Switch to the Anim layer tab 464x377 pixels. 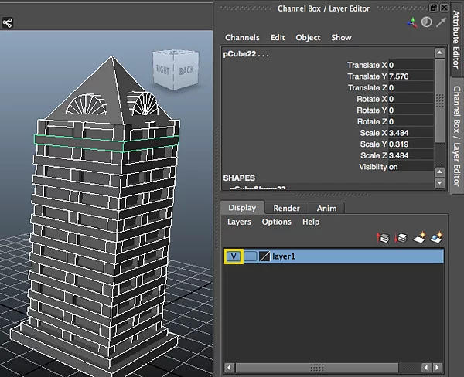coord(326,208)
